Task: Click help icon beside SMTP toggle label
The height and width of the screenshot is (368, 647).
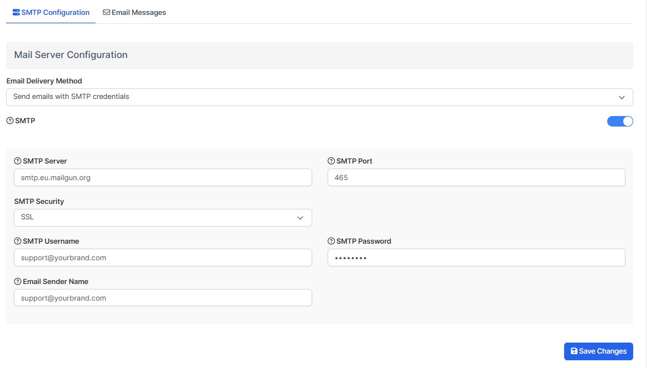Action: [x=10, y=120]
